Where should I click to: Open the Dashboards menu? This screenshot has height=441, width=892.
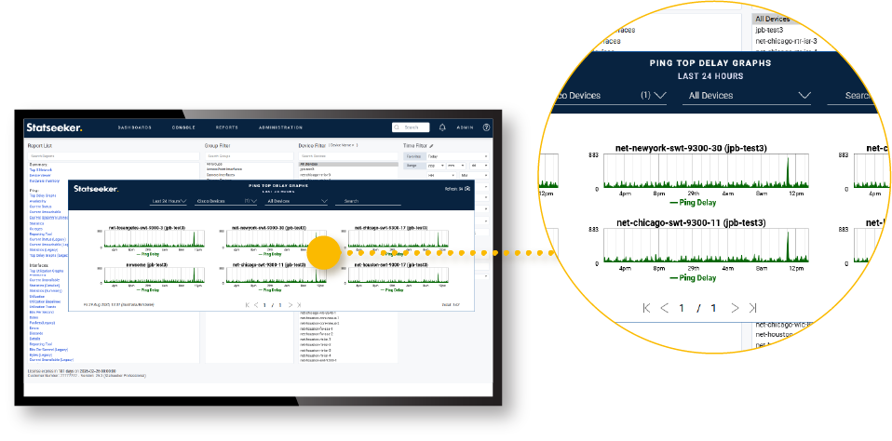pos(134,127)
